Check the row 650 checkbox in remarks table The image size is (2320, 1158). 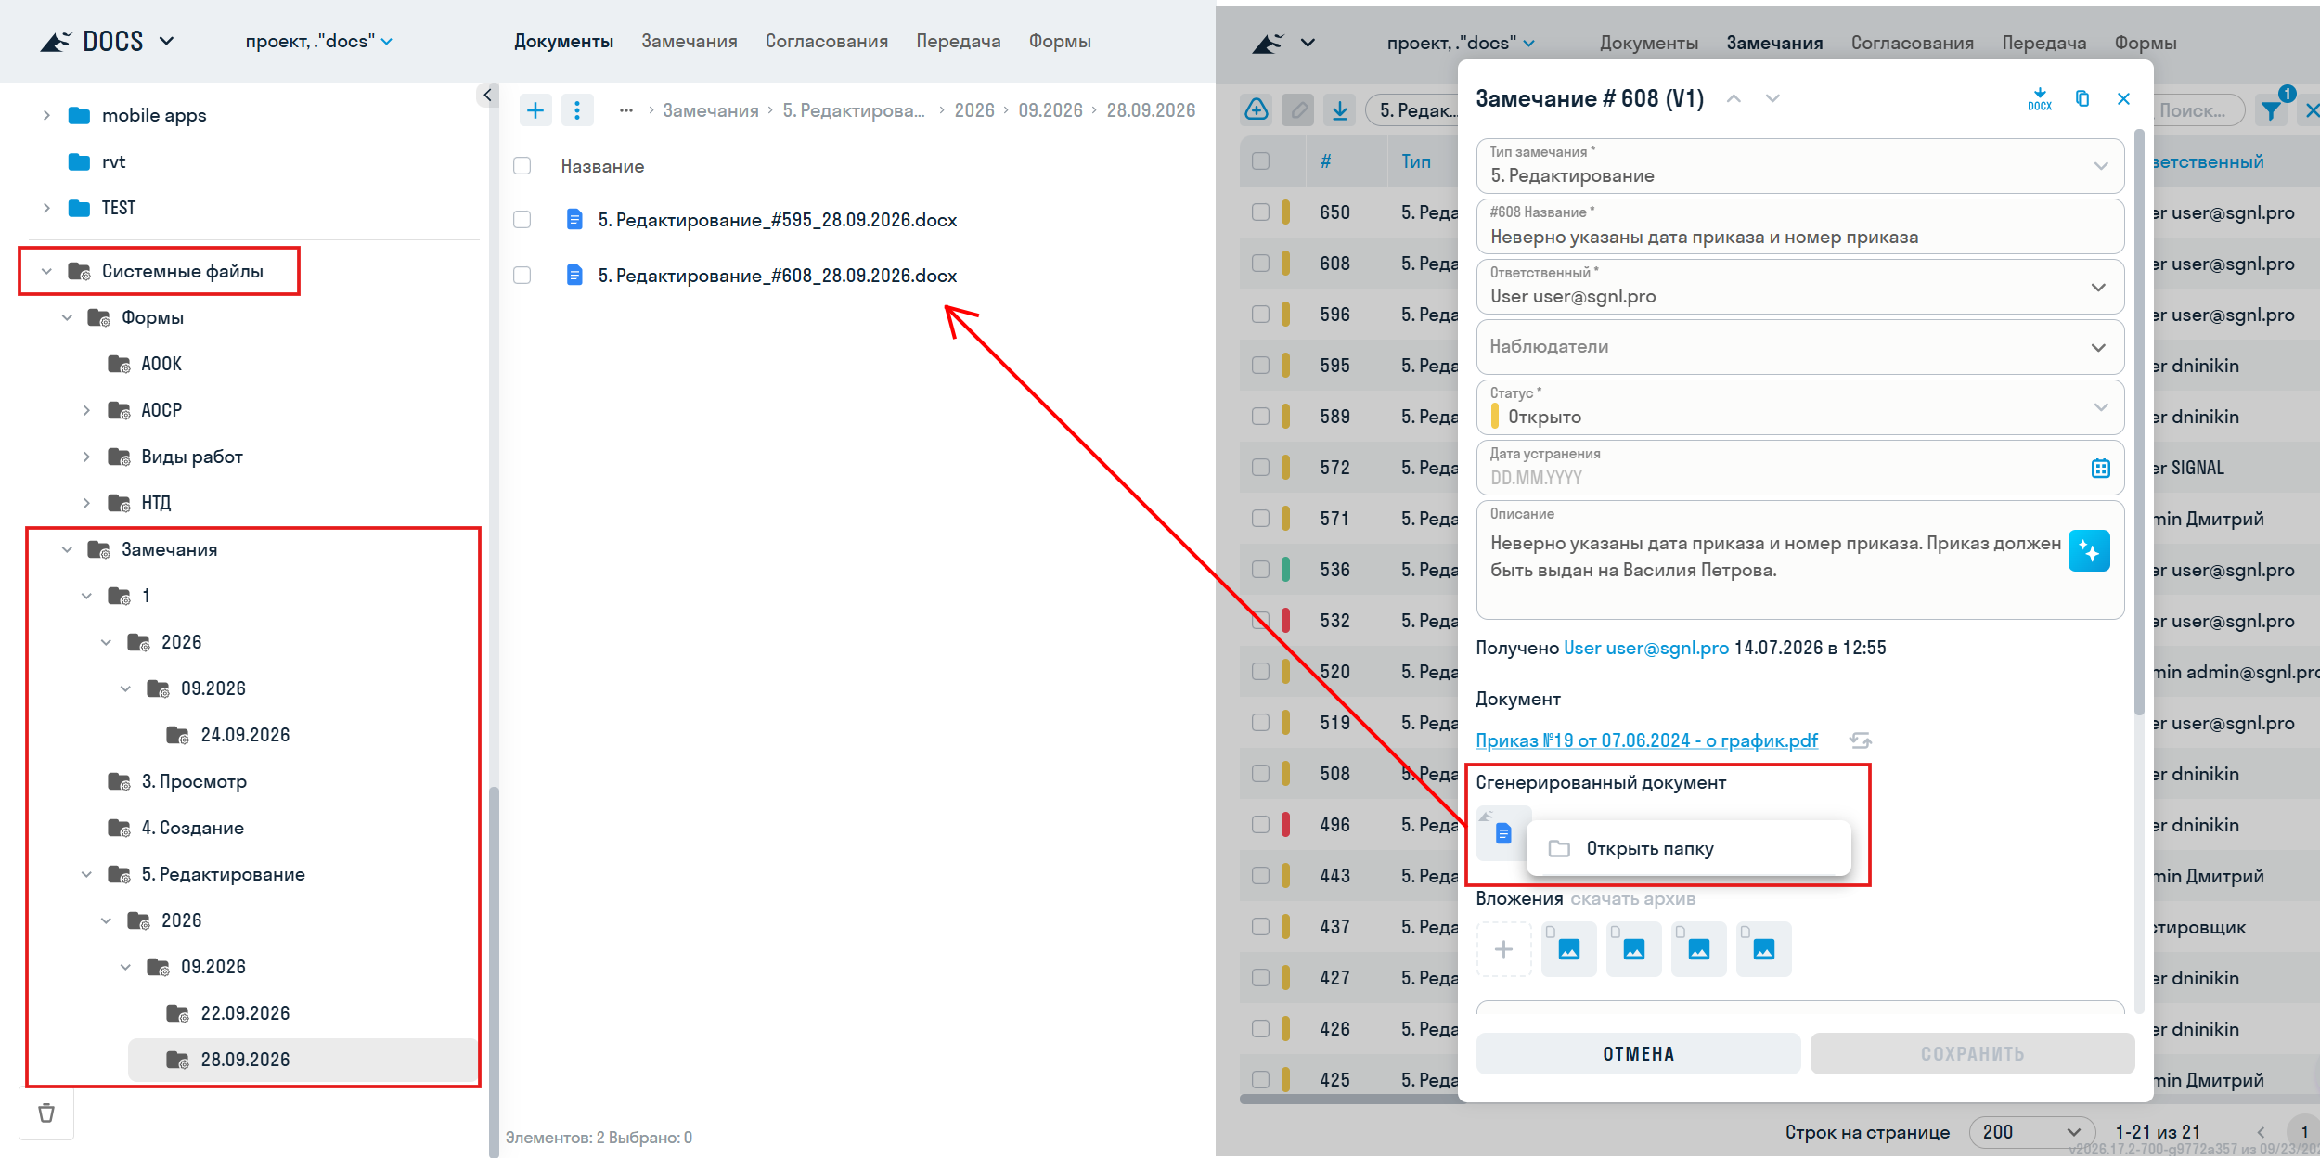tap(1260, 212)
